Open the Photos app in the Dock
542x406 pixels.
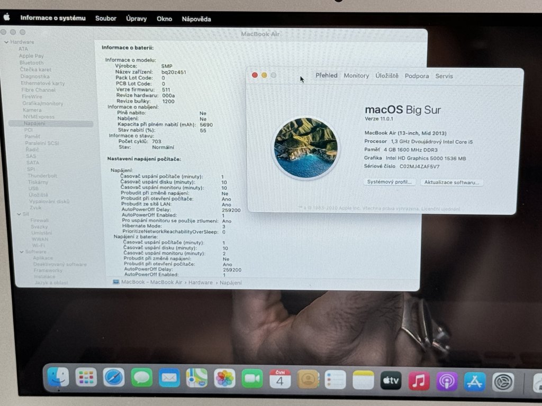pos(224,379)
